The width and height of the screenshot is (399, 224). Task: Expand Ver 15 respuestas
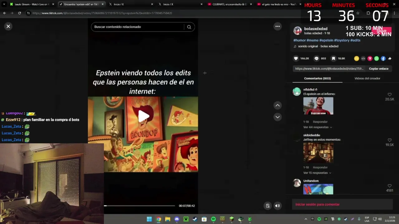tap(317, 173)
